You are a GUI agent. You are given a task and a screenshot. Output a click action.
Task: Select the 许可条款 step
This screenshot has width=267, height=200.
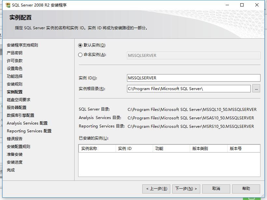tap(14, 61)
